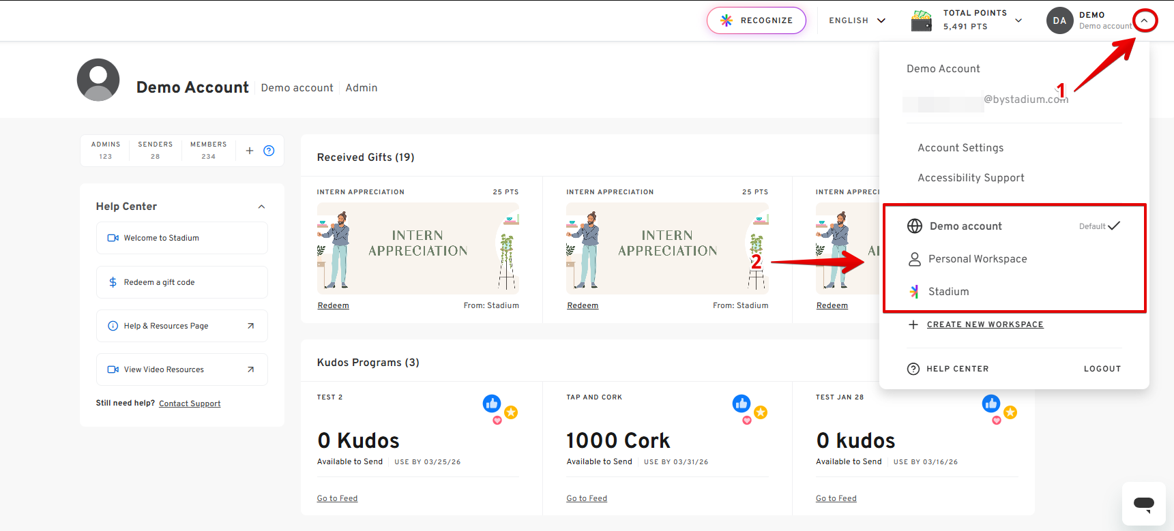Click the plus icon beside Members count
Image resolution: width=1174 pixels, height=531 pixels.
pos(250,151)
